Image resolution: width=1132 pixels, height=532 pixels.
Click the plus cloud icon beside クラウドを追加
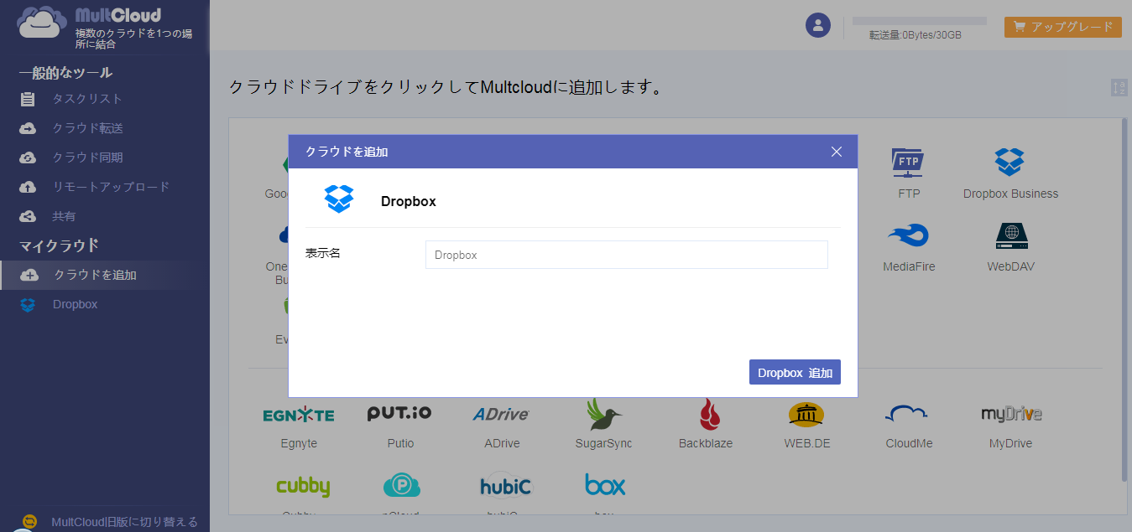point(29,275)
